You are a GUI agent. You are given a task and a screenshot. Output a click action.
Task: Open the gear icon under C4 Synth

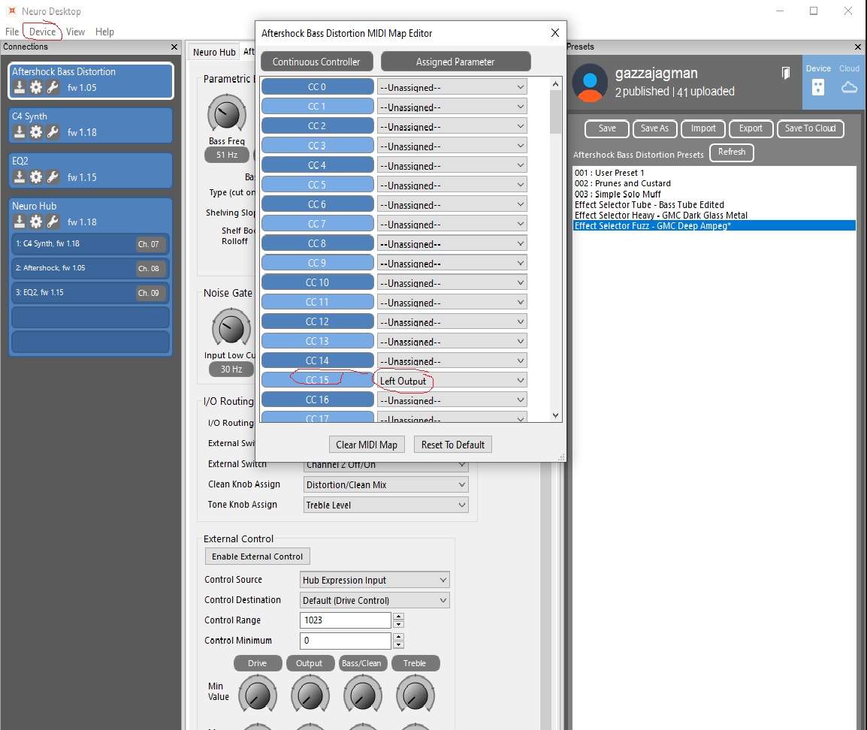(x=36, y=131)
